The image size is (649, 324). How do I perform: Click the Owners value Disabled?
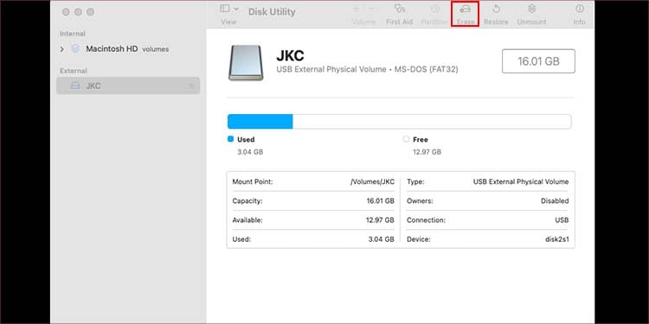[x=555, y=201]
